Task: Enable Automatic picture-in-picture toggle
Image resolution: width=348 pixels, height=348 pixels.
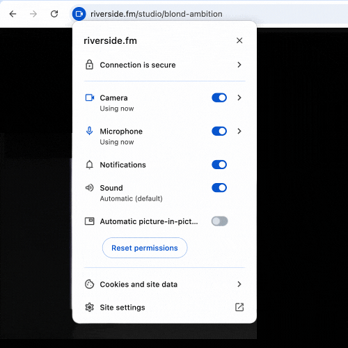Action: point(219,221)
